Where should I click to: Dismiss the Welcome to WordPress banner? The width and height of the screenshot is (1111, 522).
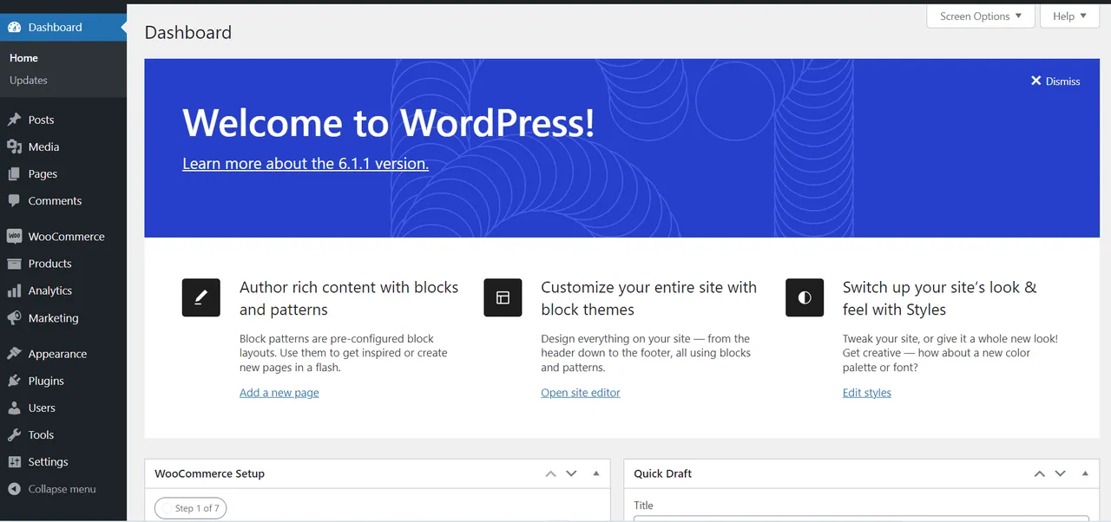pos(1055,81)
